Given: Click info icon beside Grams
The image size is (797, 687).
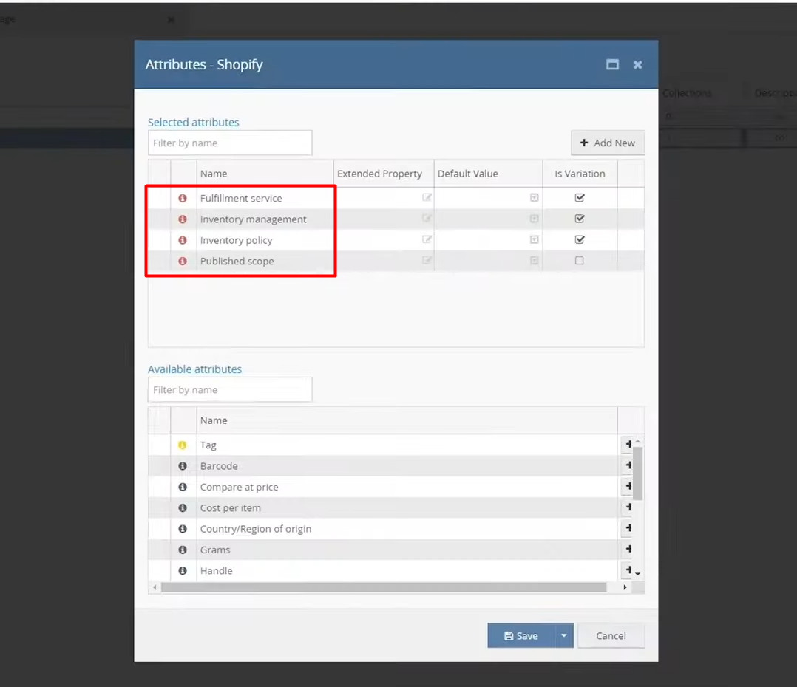Looking at the screenshot, I should [183, 550].
